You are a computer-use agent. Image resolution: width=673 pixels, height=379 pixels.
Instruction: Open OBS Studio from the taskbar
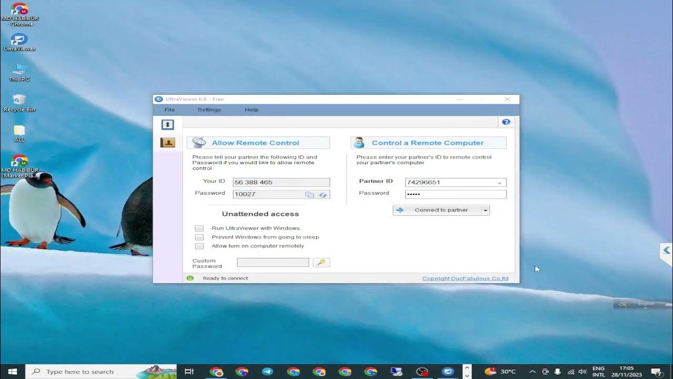pyautogui.click(x=422, y=372)
